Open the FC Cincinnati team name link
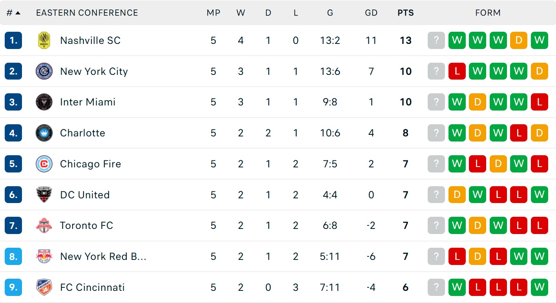556x303 pixels. 92,287
